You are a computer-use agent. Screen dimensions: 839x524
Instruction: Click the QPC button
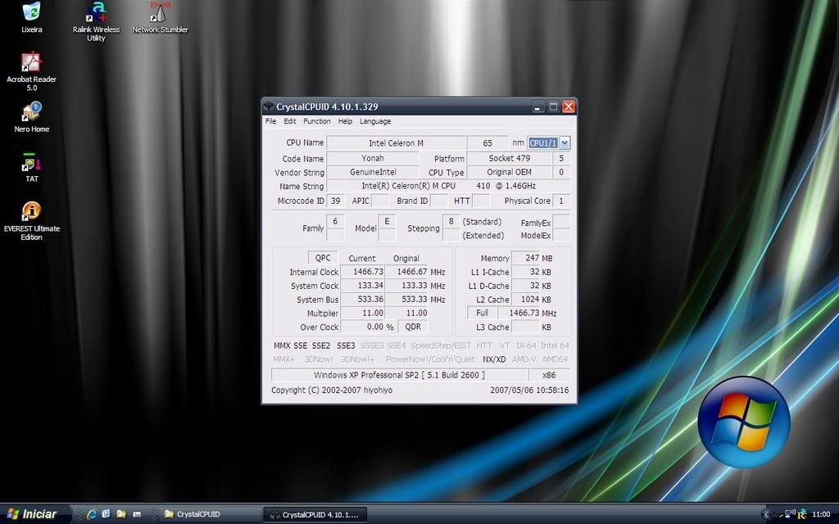322,258
